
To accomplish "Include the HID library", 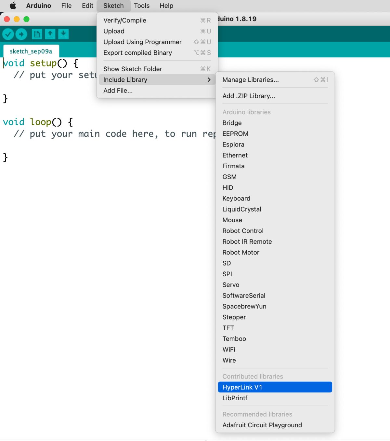I will coord(275,187).
